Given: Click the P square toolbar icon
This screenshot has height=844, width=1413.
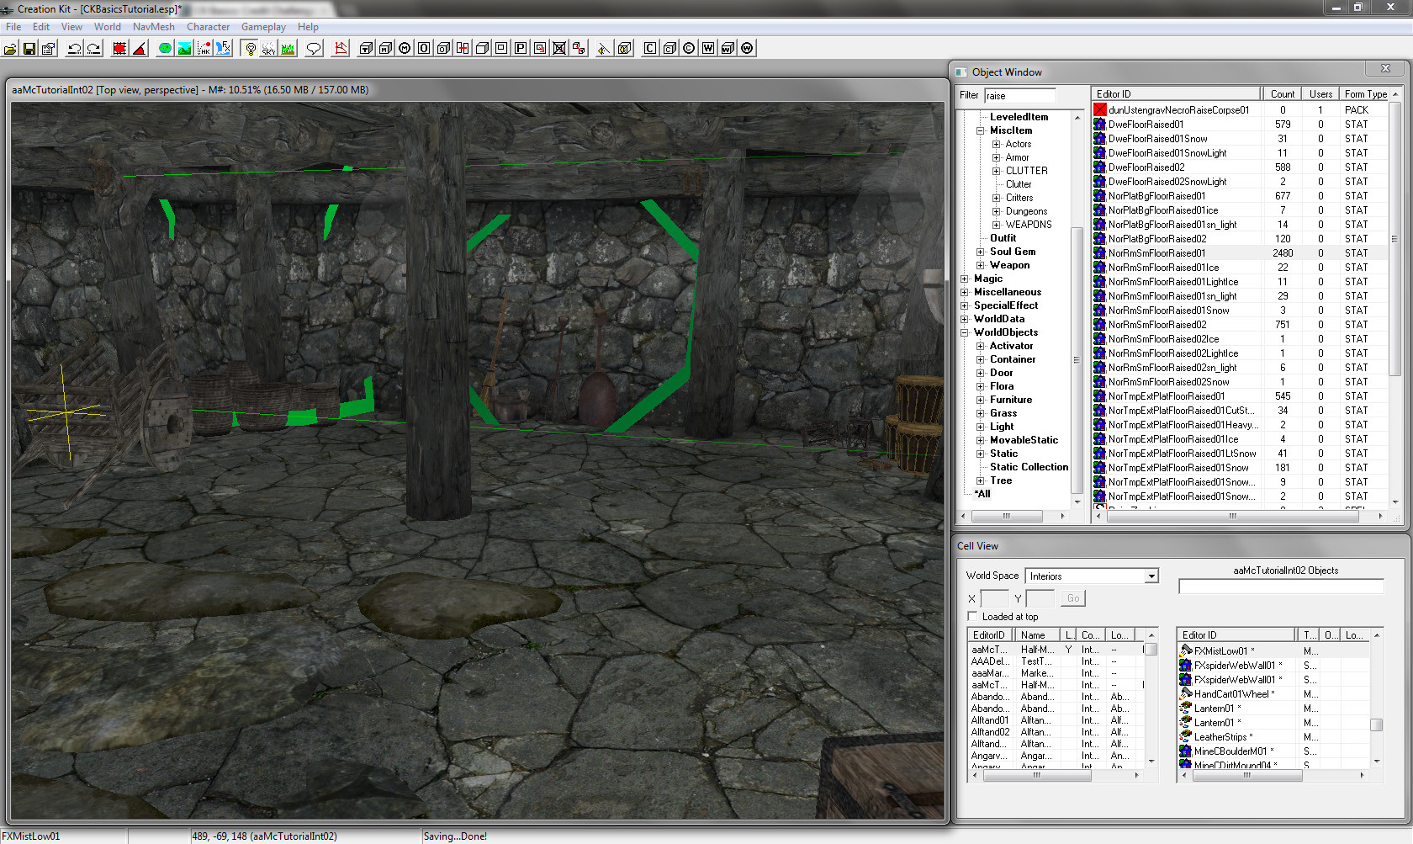Looking at the screenshot, I should click(521, 48).
